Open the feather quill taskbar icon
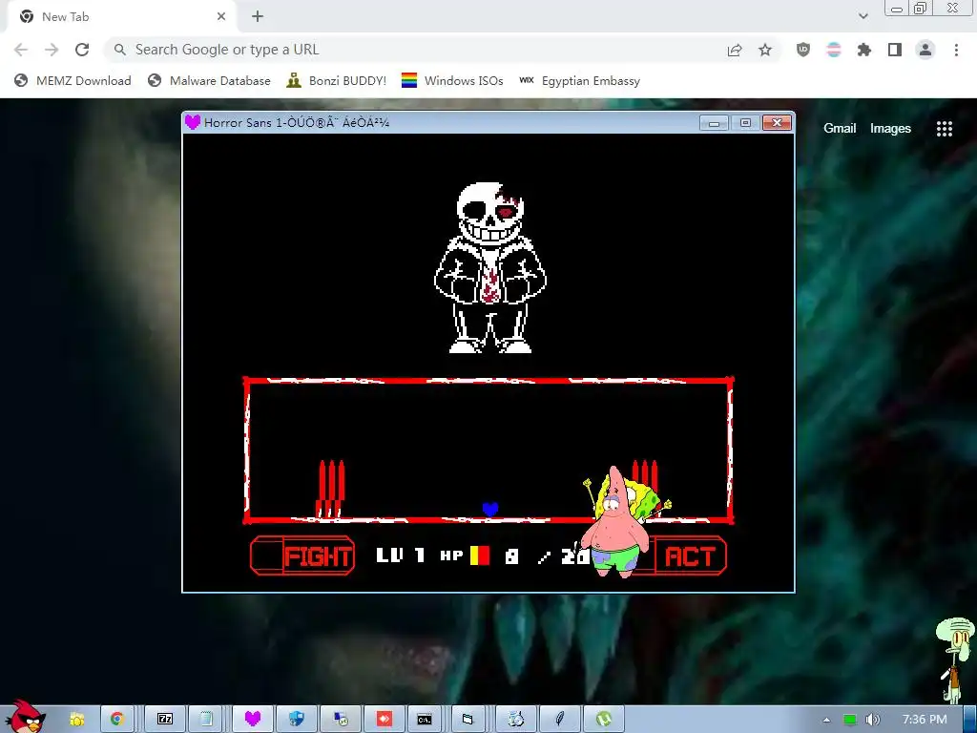 [x=559, y=720]
